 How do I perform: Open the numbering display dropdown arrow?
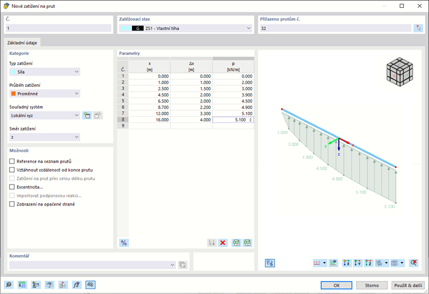point(325,263)
